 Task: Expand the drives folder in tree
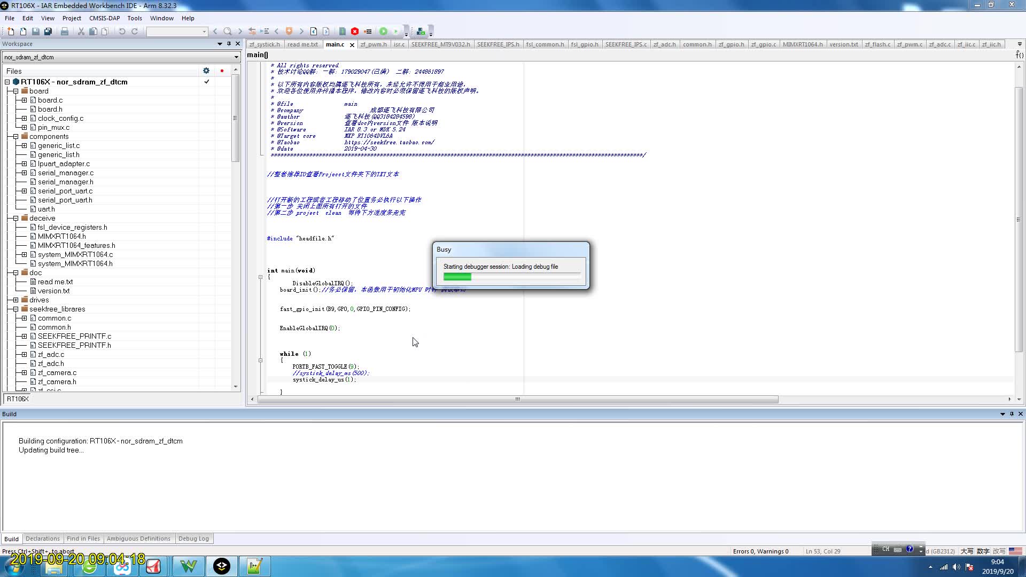[16, 300]
